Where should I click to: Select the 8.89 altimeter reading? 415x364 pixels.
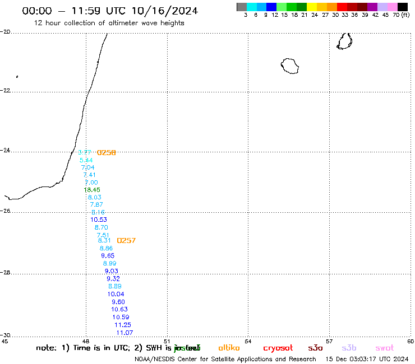tap(115, 286)
